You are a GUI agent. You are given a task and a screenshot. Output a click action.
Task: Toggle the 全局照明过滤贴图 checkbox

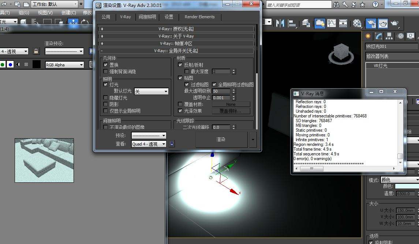[214, 84]
